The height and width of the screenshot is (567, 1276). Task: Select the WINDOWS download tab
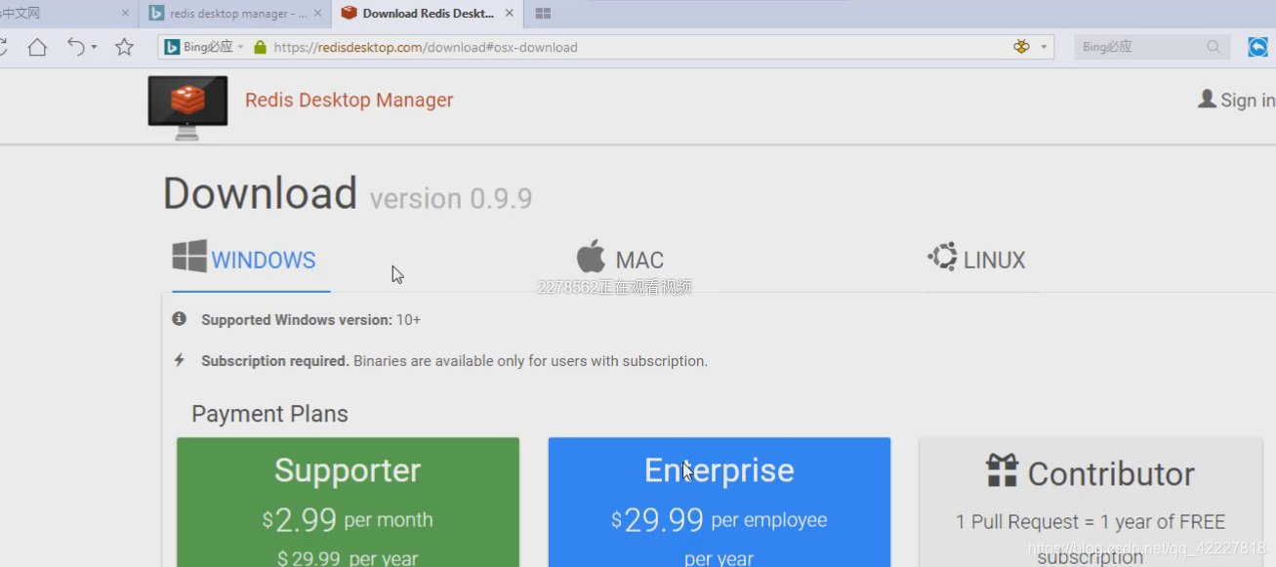(251, 260)
